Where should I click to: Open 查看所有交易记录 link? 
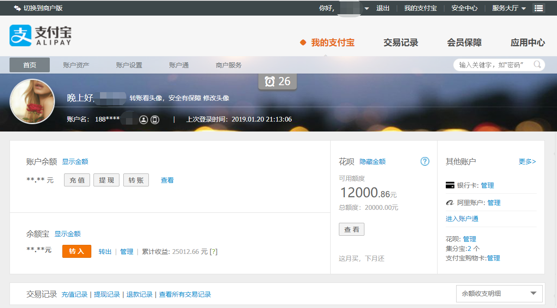185,294
